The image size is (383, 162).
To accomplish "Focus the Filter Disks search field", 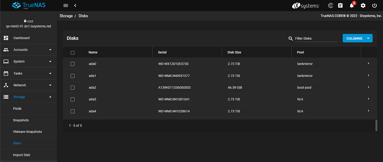I will pos(316,38).
